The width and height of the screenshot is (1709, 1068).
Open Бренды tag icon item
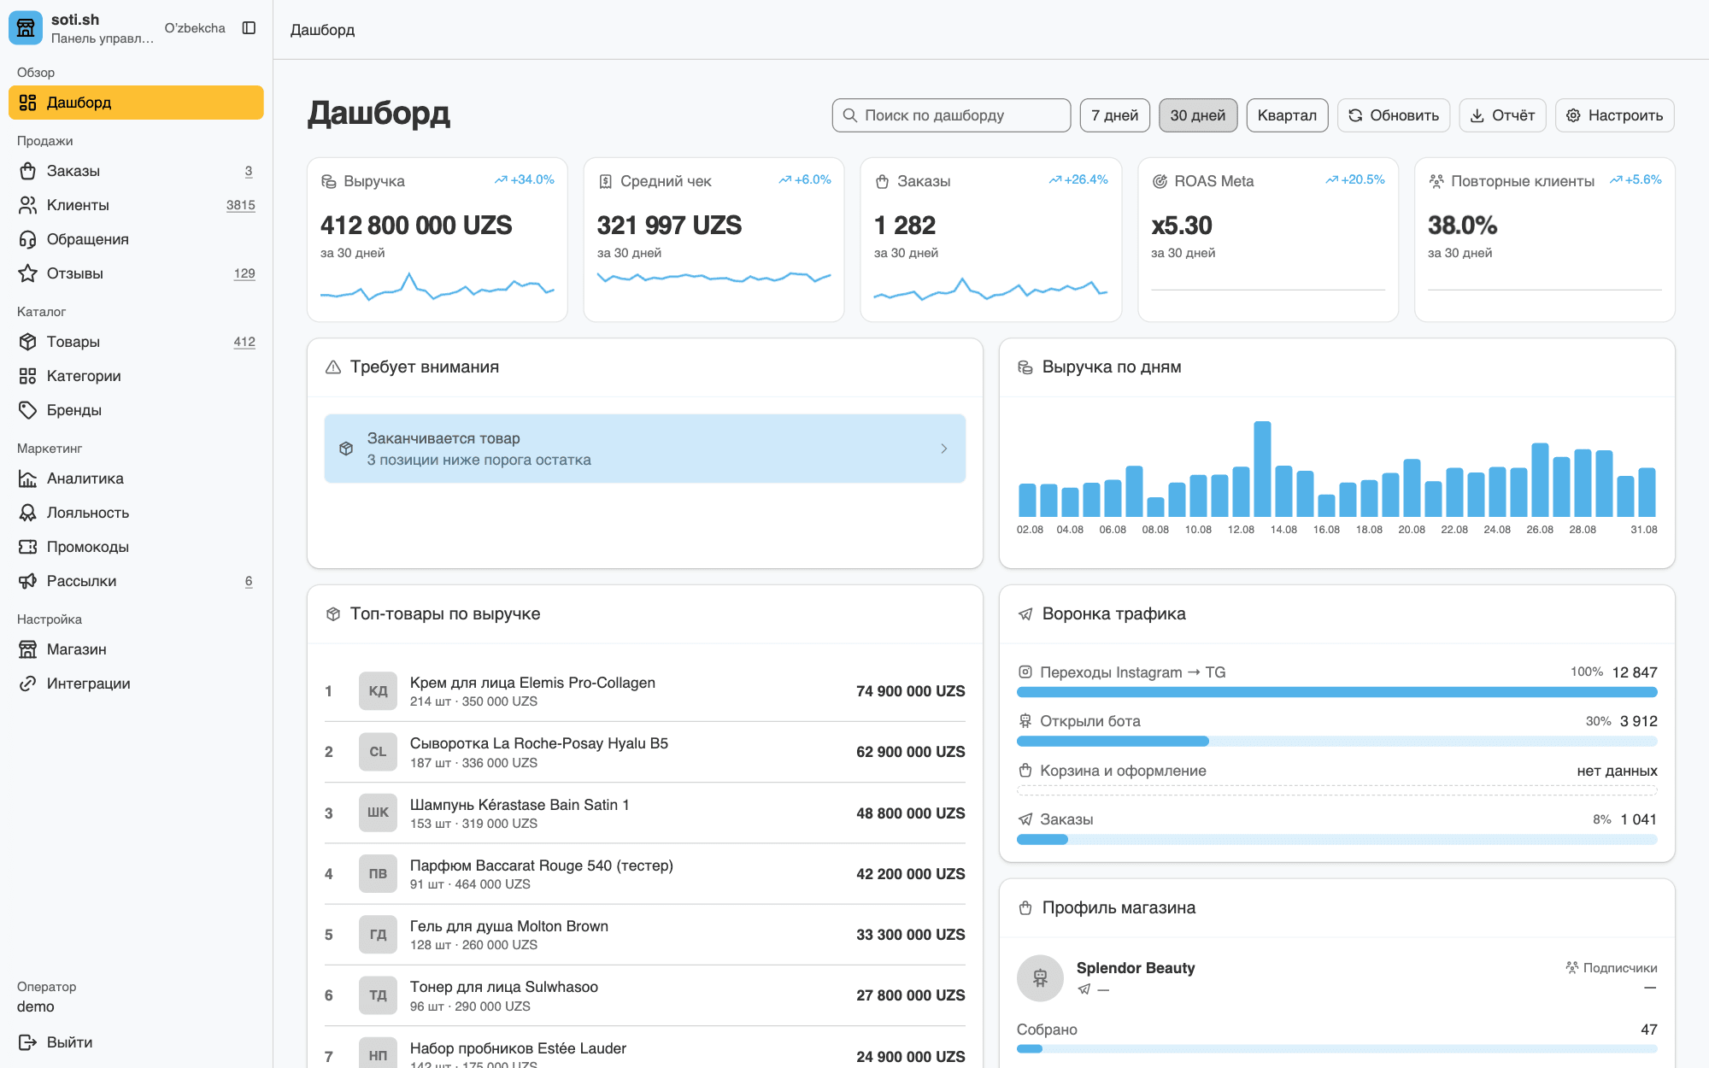(136, 410)
